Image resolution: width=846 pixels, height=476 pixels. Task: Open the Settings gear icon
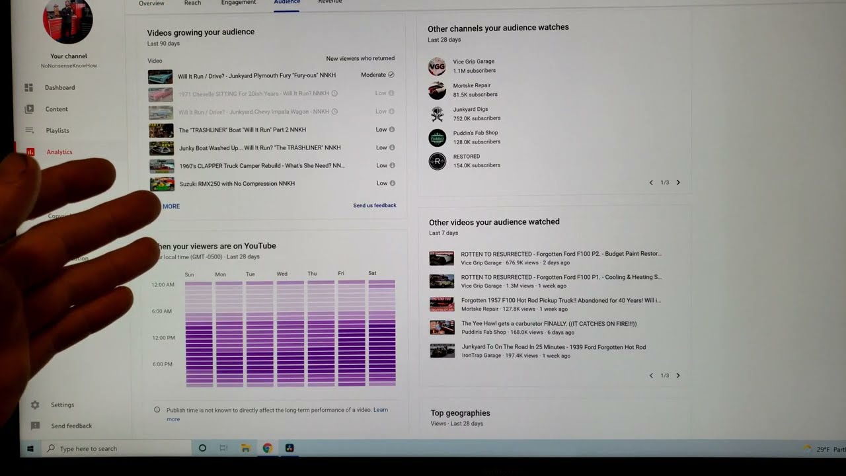pyautogui.click(x=35, y=405)
